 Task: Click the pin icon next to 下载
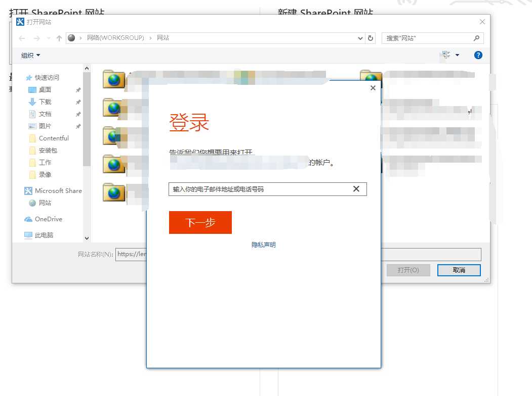[78, 102]
